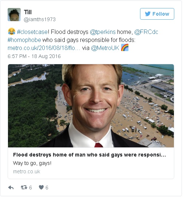Click the @iamths1973 handle
The width and height of the screenshot is (183, 197).
[x=40, y=19]
